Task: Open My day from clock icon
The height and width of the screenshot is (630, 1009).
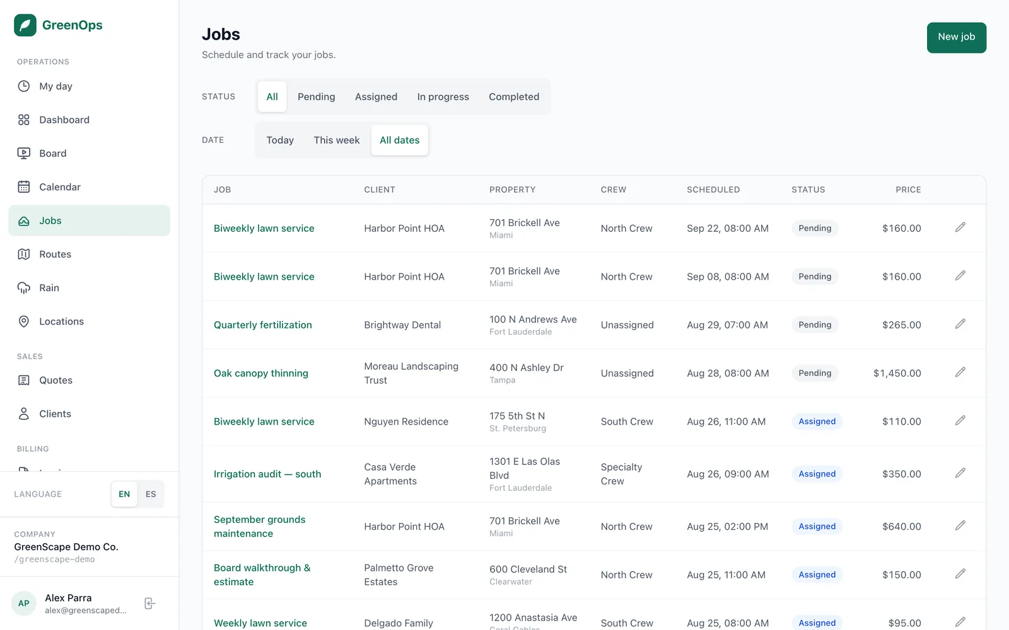Action: [x=24, y=86]
